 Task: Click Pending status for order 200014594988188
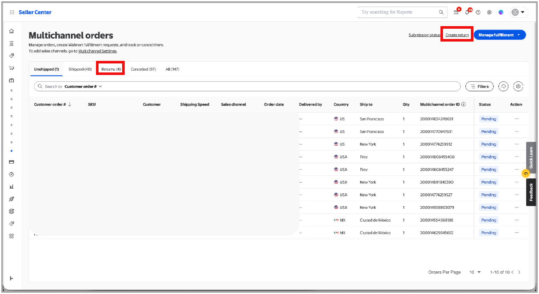pos(488,220)
